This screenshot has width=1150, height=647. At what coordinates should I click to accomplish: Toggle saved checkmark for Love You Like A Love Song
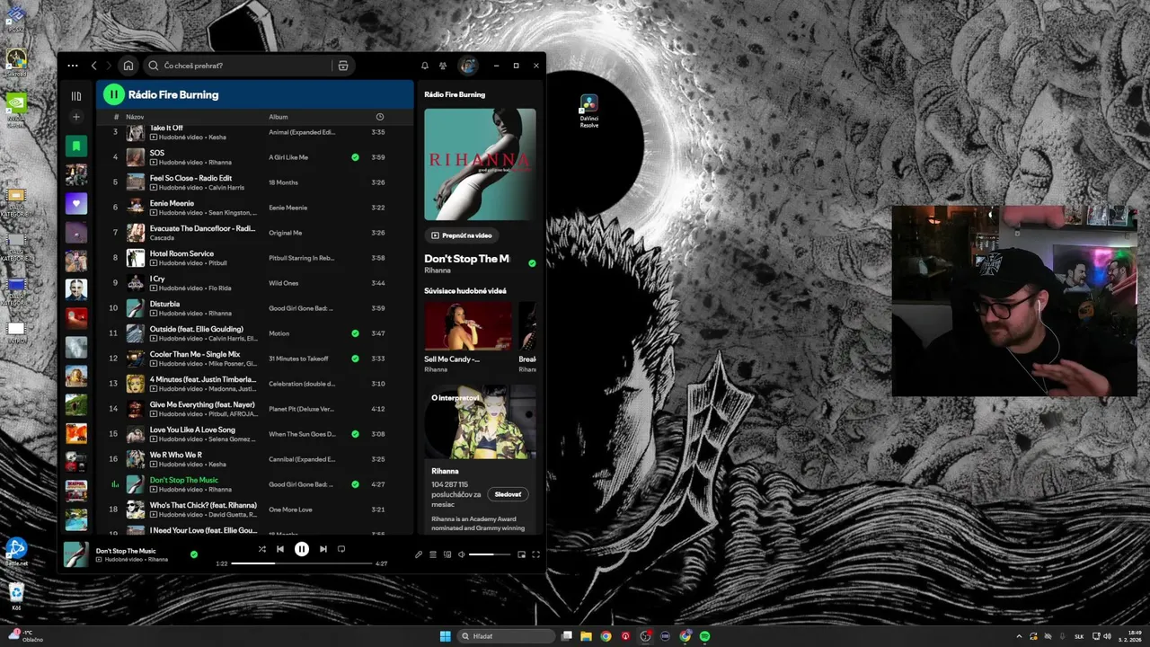(355, 434)
